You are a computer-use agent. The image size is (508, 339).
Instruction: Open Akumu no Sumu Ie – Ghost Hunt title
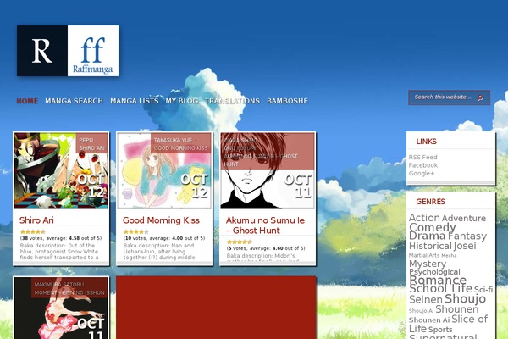point(265,225)
